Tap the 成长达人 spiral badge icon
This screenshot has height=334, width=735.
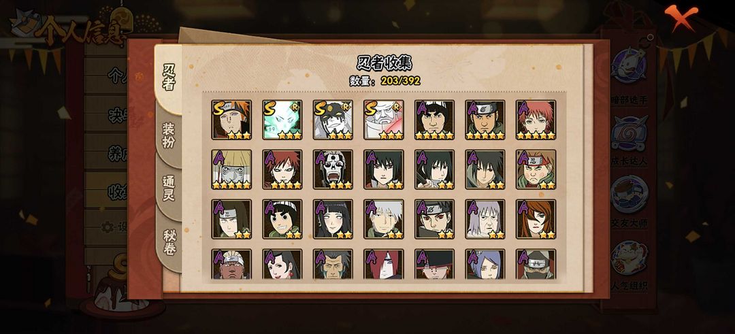click(629, 133)
